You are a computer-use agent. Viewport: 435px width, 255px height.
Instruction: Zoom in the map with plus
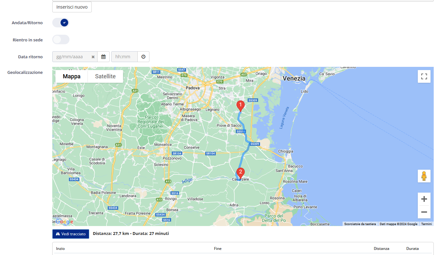pyautogui.click(x=424, y=199)
